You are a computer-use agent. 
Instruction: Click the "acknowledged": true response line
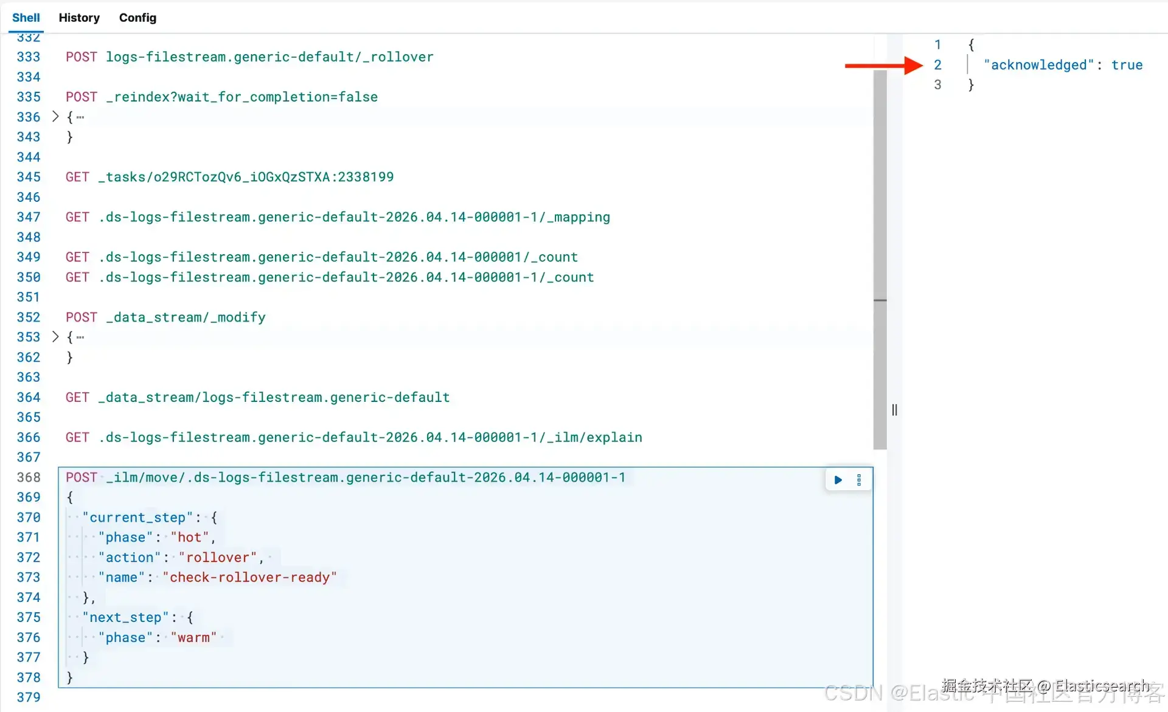tap(1062, 65)
